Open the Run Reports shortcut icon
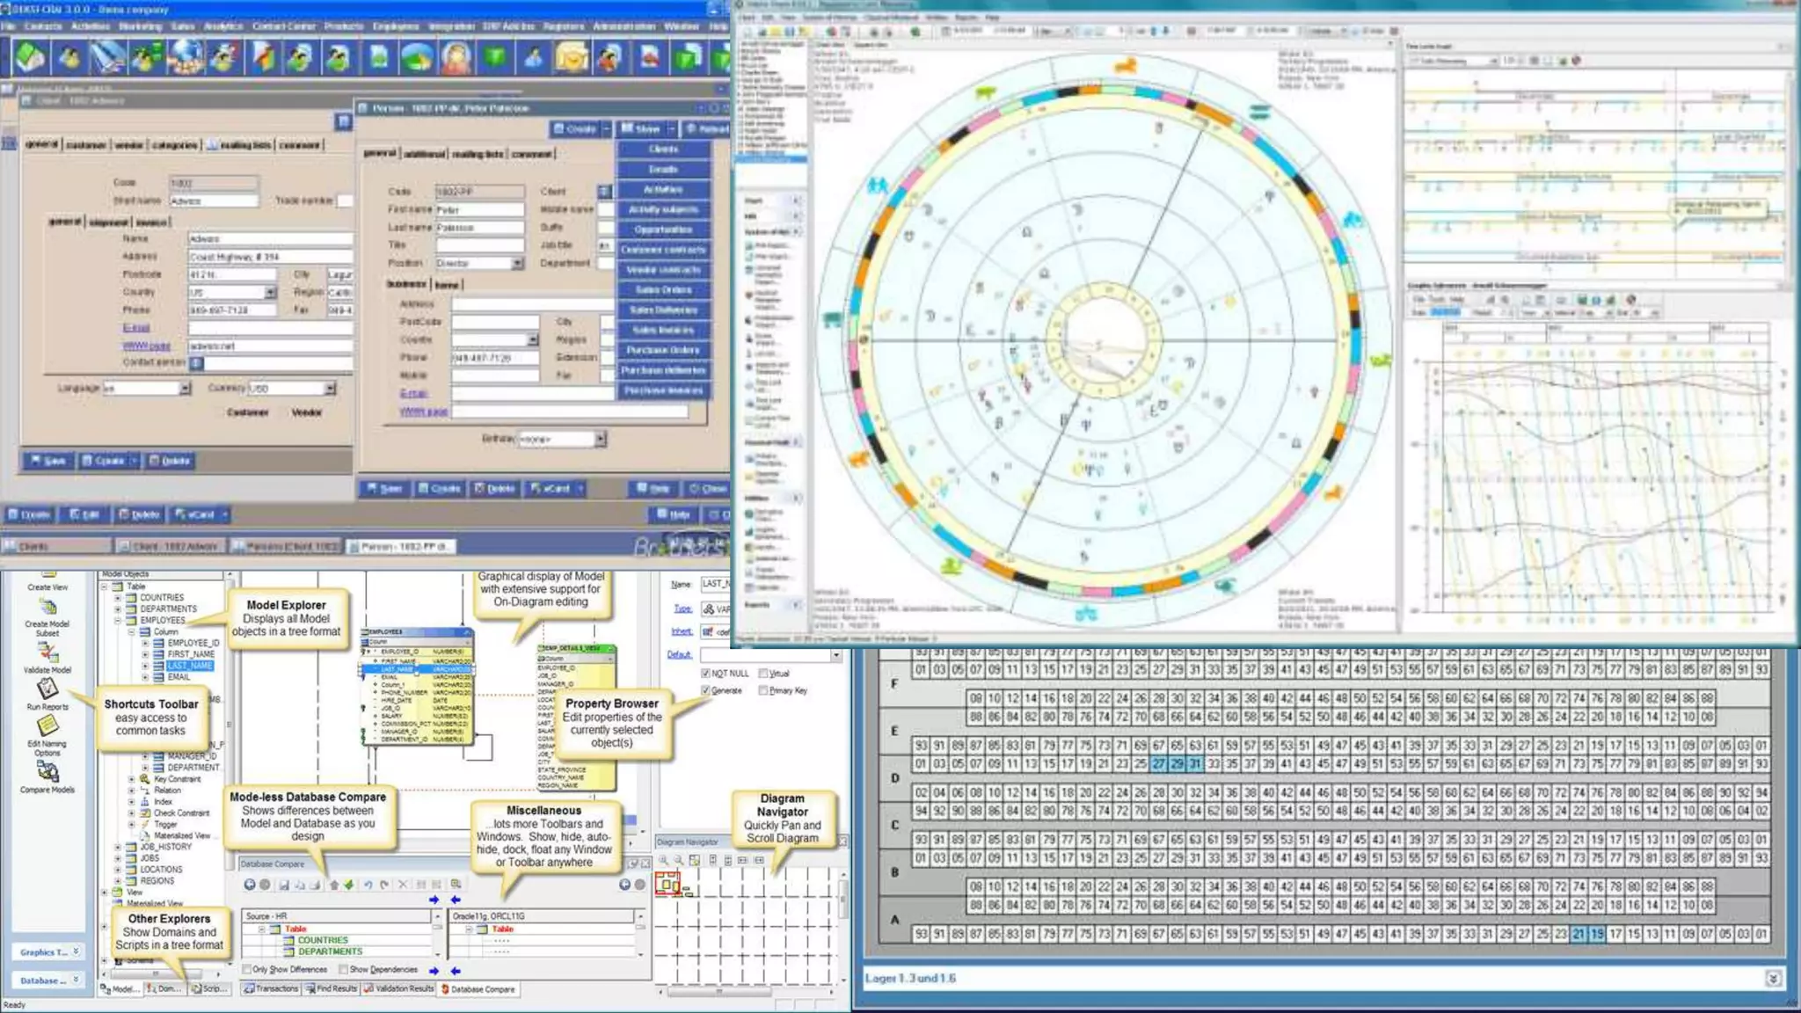Screen dimensions: 1801x1013 point(47,689)
